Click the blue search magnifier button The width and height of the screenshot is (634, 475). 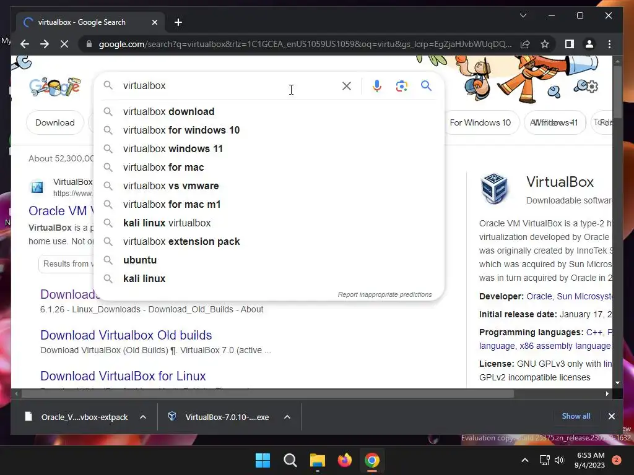pyautogui.click(x=426, y=85)
